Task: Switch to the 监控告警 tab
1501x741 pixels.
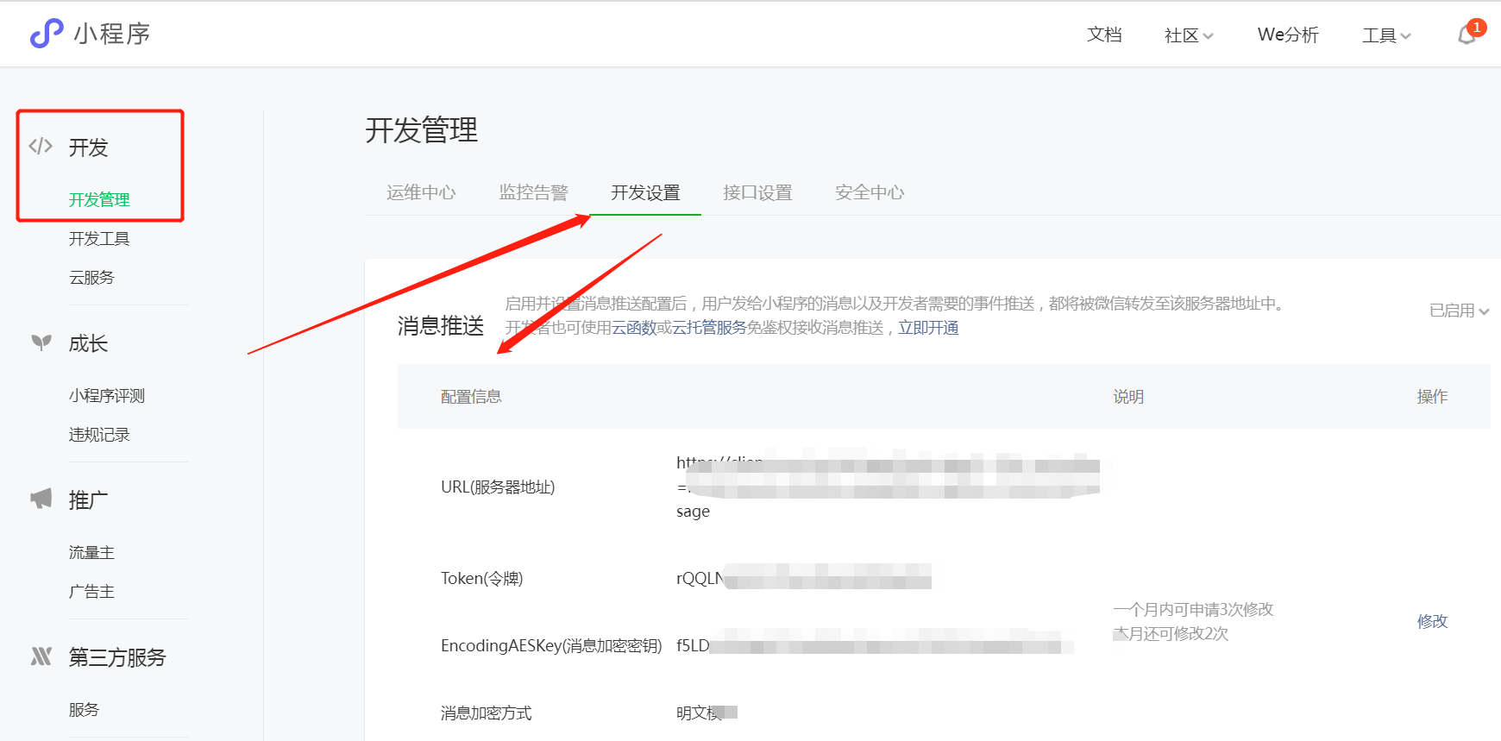Action: click(x=533, y=192)
